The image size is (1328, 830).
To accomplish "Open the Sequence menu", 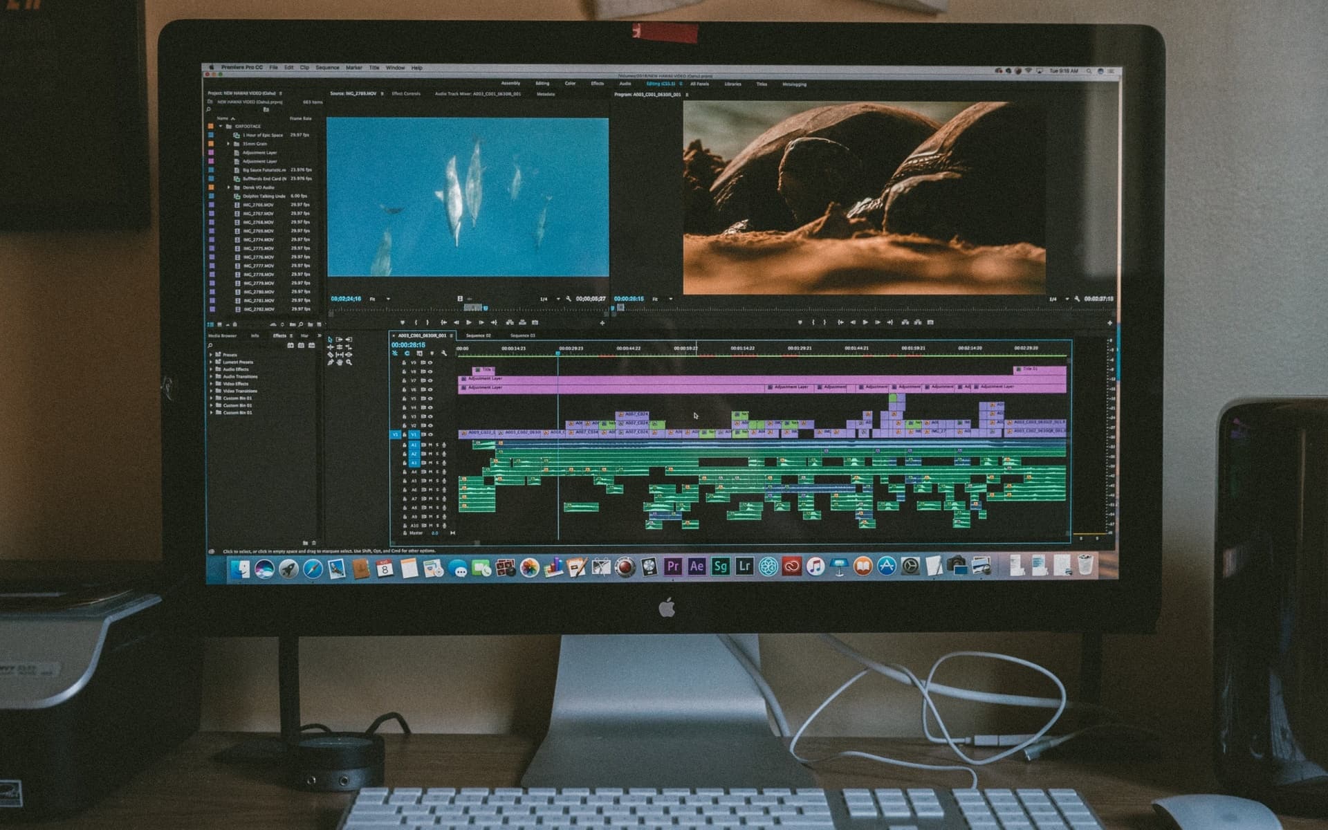I will point(326,68).
